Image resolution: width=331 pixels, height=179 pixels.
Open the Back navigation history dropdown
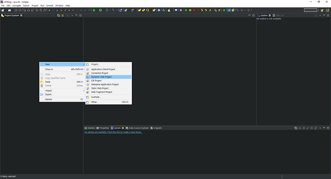coord(245,10)
